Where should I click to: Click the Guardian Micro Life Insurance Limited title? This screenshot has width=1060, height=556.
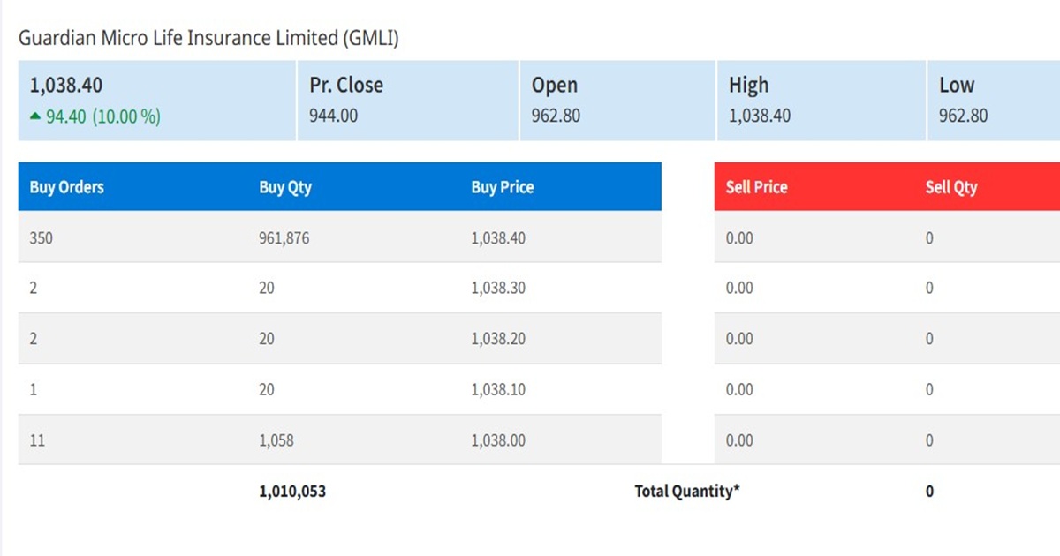click(x=208, y=38)
